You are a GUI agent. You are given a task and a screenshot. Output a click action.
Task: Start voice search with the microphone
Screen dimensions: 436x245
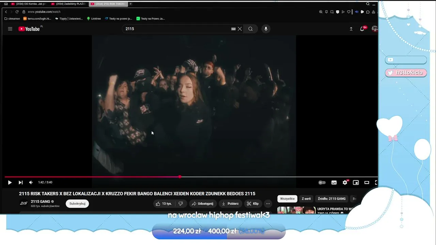coord(266,29)
